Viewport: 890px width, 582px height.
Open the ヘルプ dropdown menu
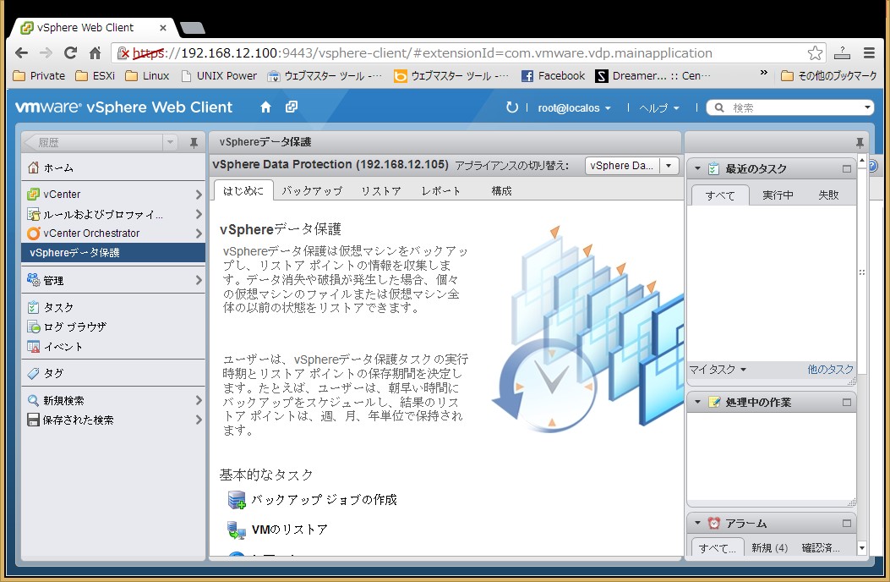(658, 108)
